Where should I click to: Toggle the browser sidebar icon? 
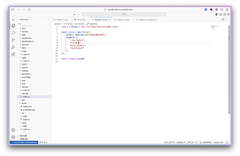click(x=13, y=9)
